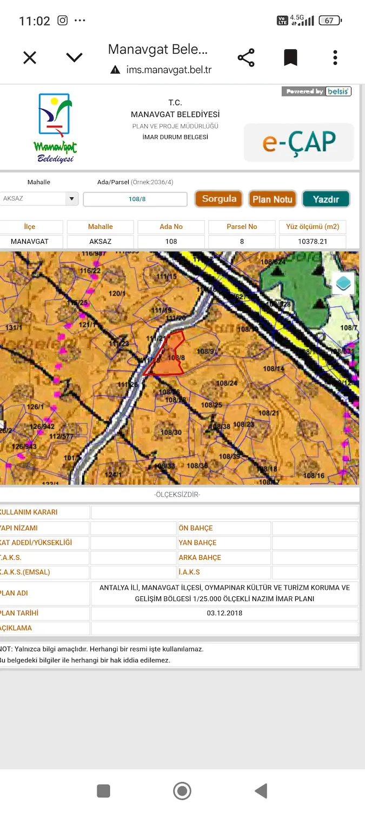Tap the site security warning icon
Image resolution: width=365 pixels, height=813 pixels.
(x=115, y=70)
